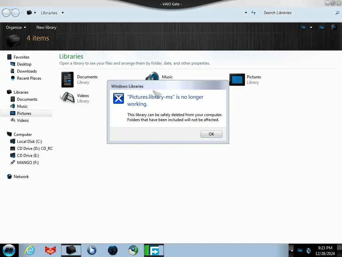Click the Back navigation button
The image size is (342, 257).
[6, 13]
